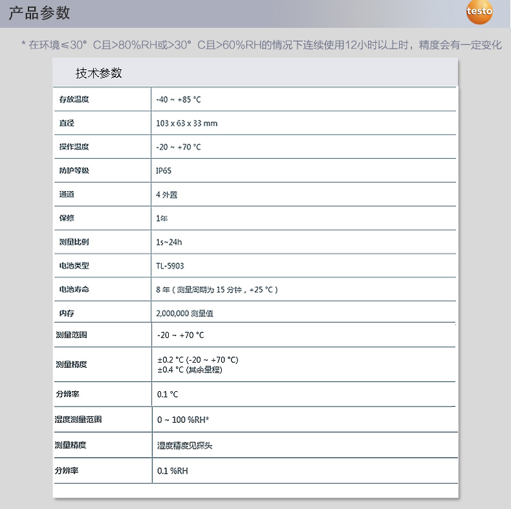Viewport: 511px width, 509px height.
Task: Select the -40 ~ +85 °C value
Action: tap(179, 100)
